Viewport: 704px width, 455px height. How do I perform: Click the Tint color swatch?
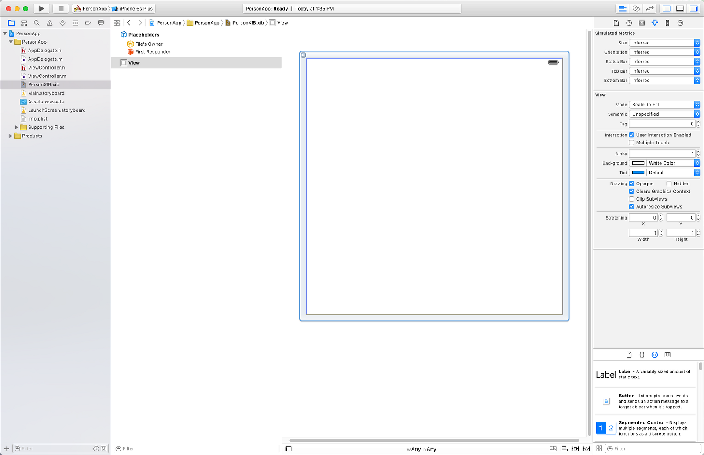pyautogui.click(x=638, y=172)
